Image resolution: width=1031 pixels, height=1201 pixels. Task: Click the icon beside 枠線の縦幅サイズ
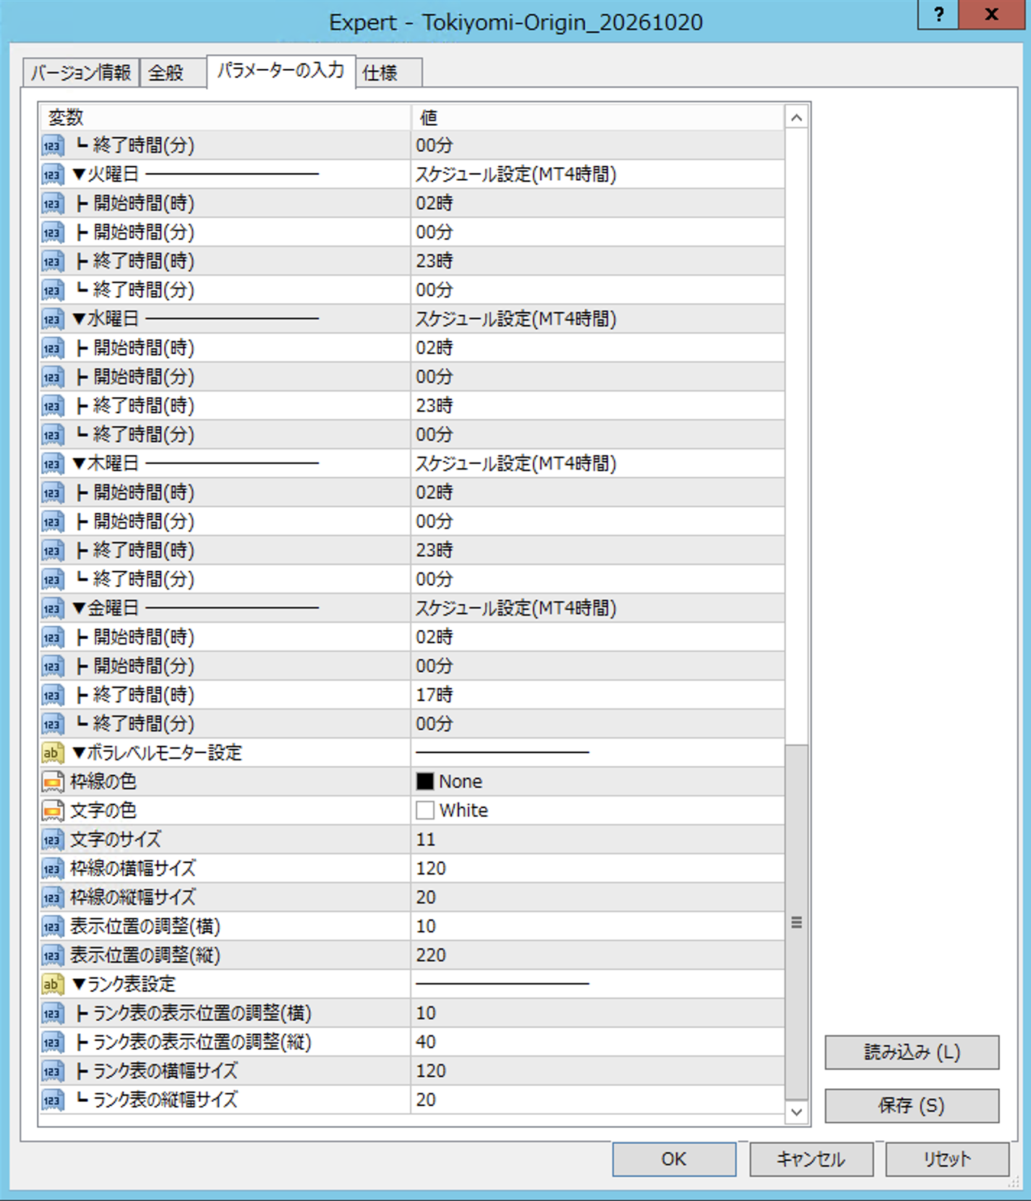(52, 898)
